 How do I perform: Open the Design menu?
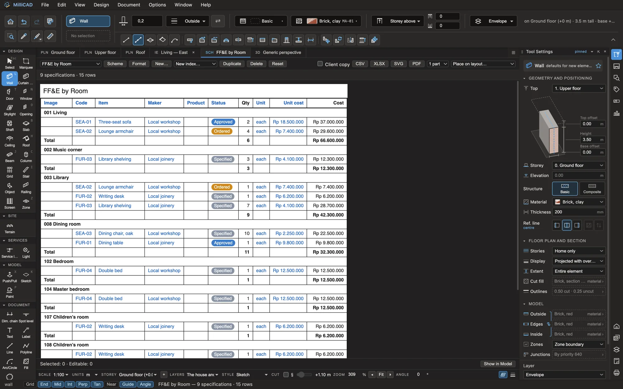[101, 5]
